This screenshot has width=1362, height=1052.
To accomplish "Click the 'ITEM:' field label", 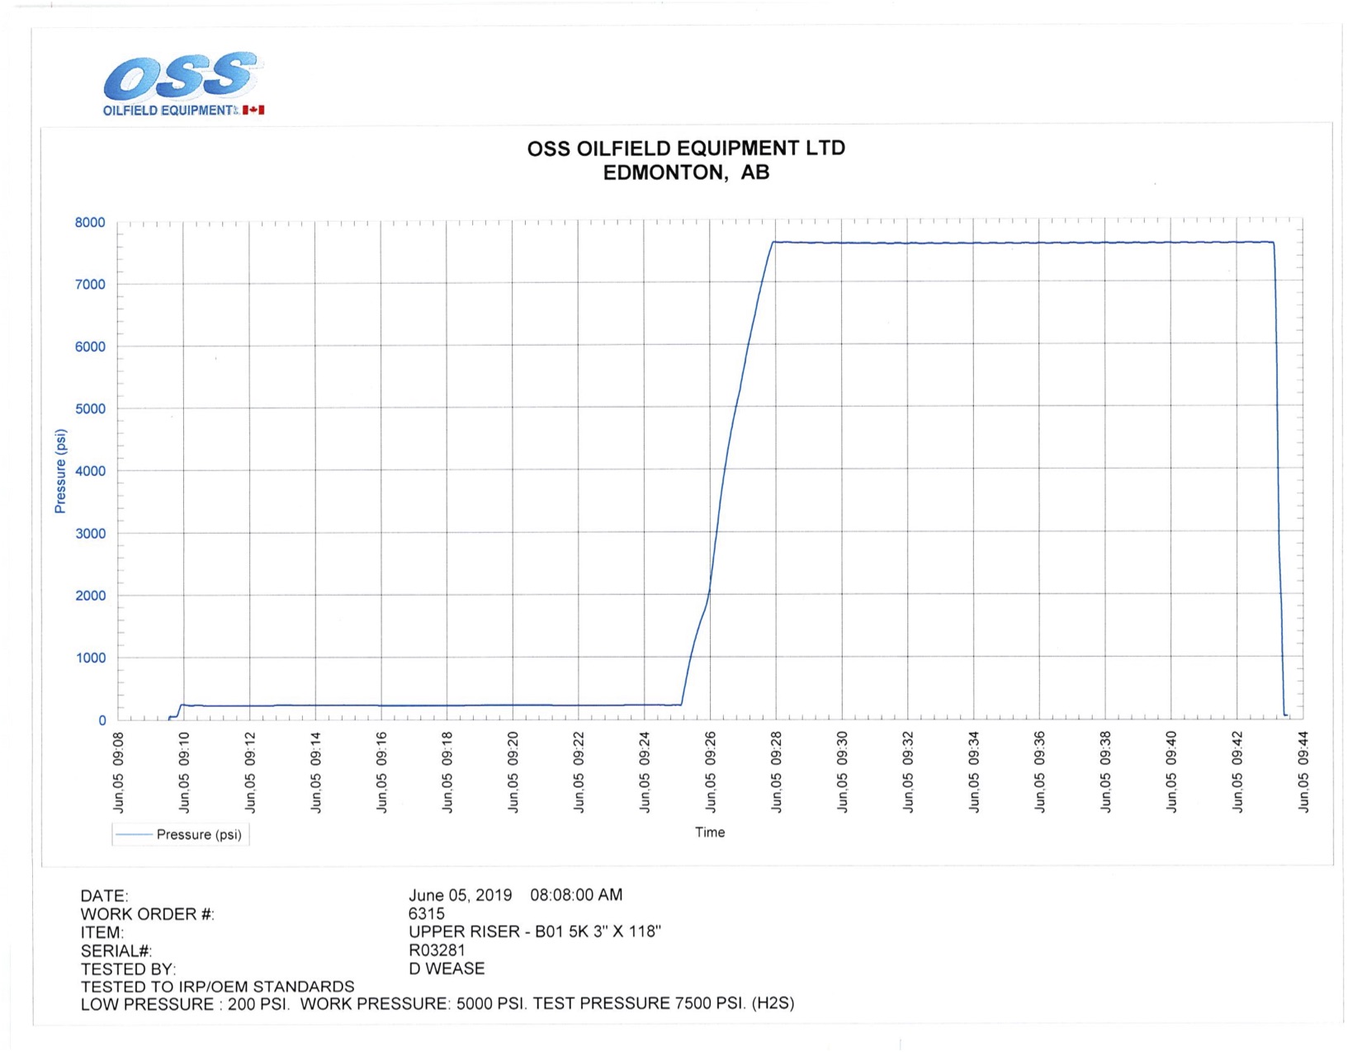I will coord(102,933).
